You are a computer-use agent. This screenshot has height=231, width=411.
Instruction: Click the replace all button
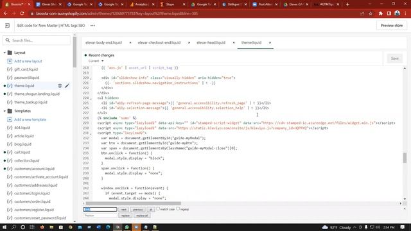point(142,216)
